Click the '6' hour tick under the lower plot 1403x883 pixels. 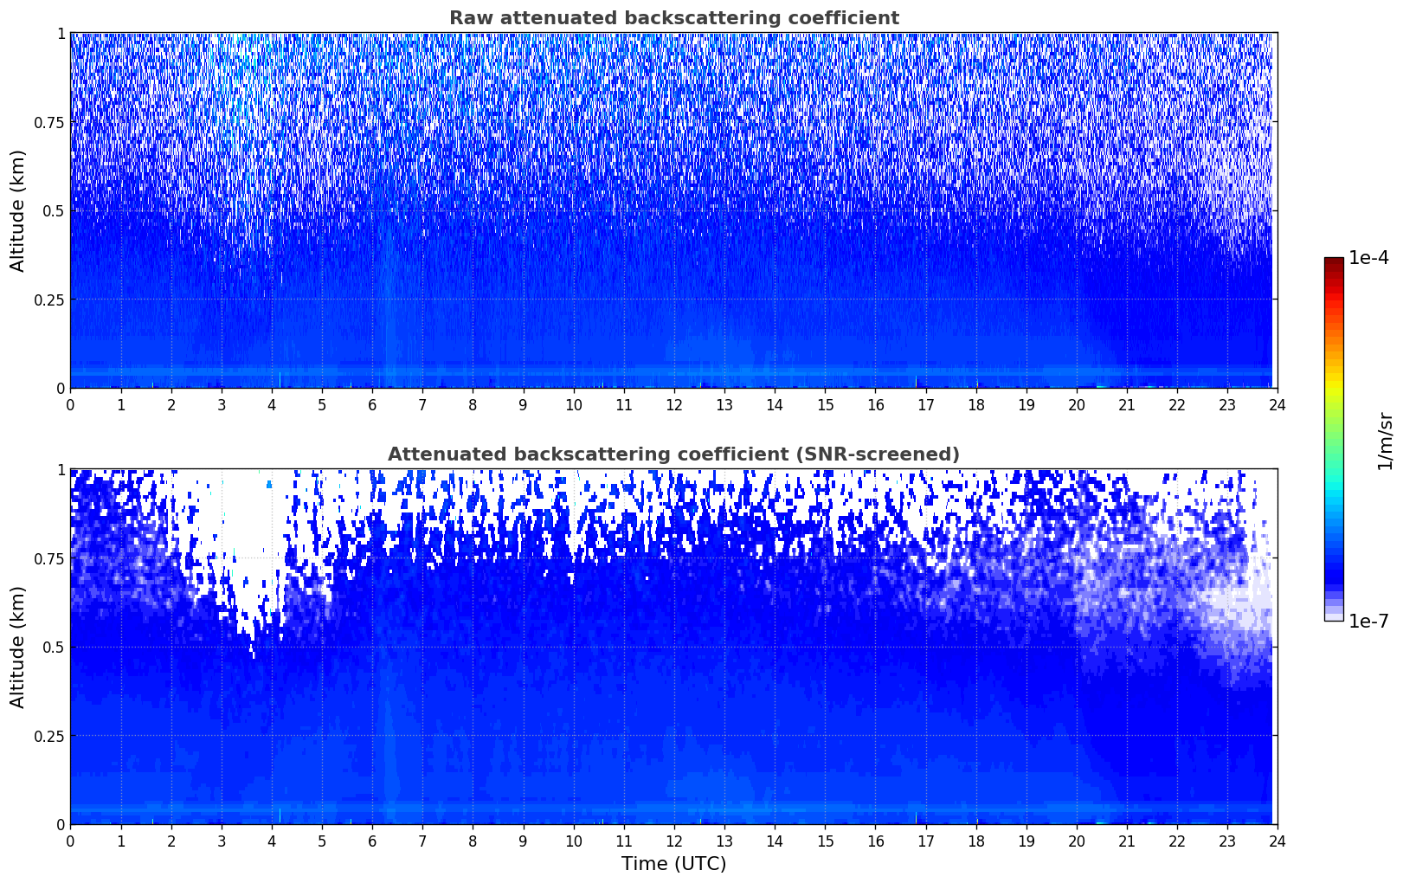372,841
